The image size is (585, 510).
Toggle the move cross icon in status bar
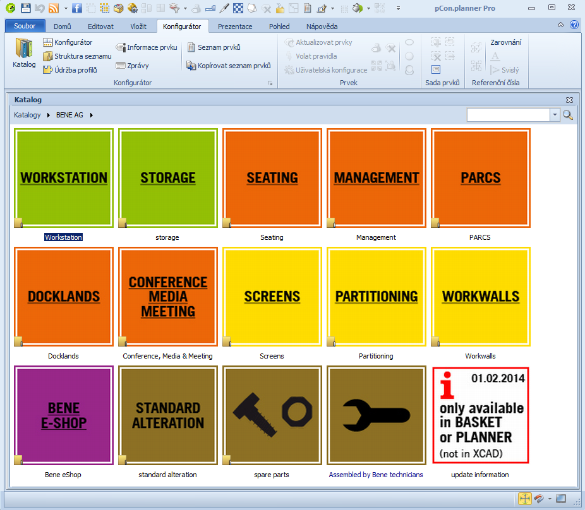click(x=525, y=499)
